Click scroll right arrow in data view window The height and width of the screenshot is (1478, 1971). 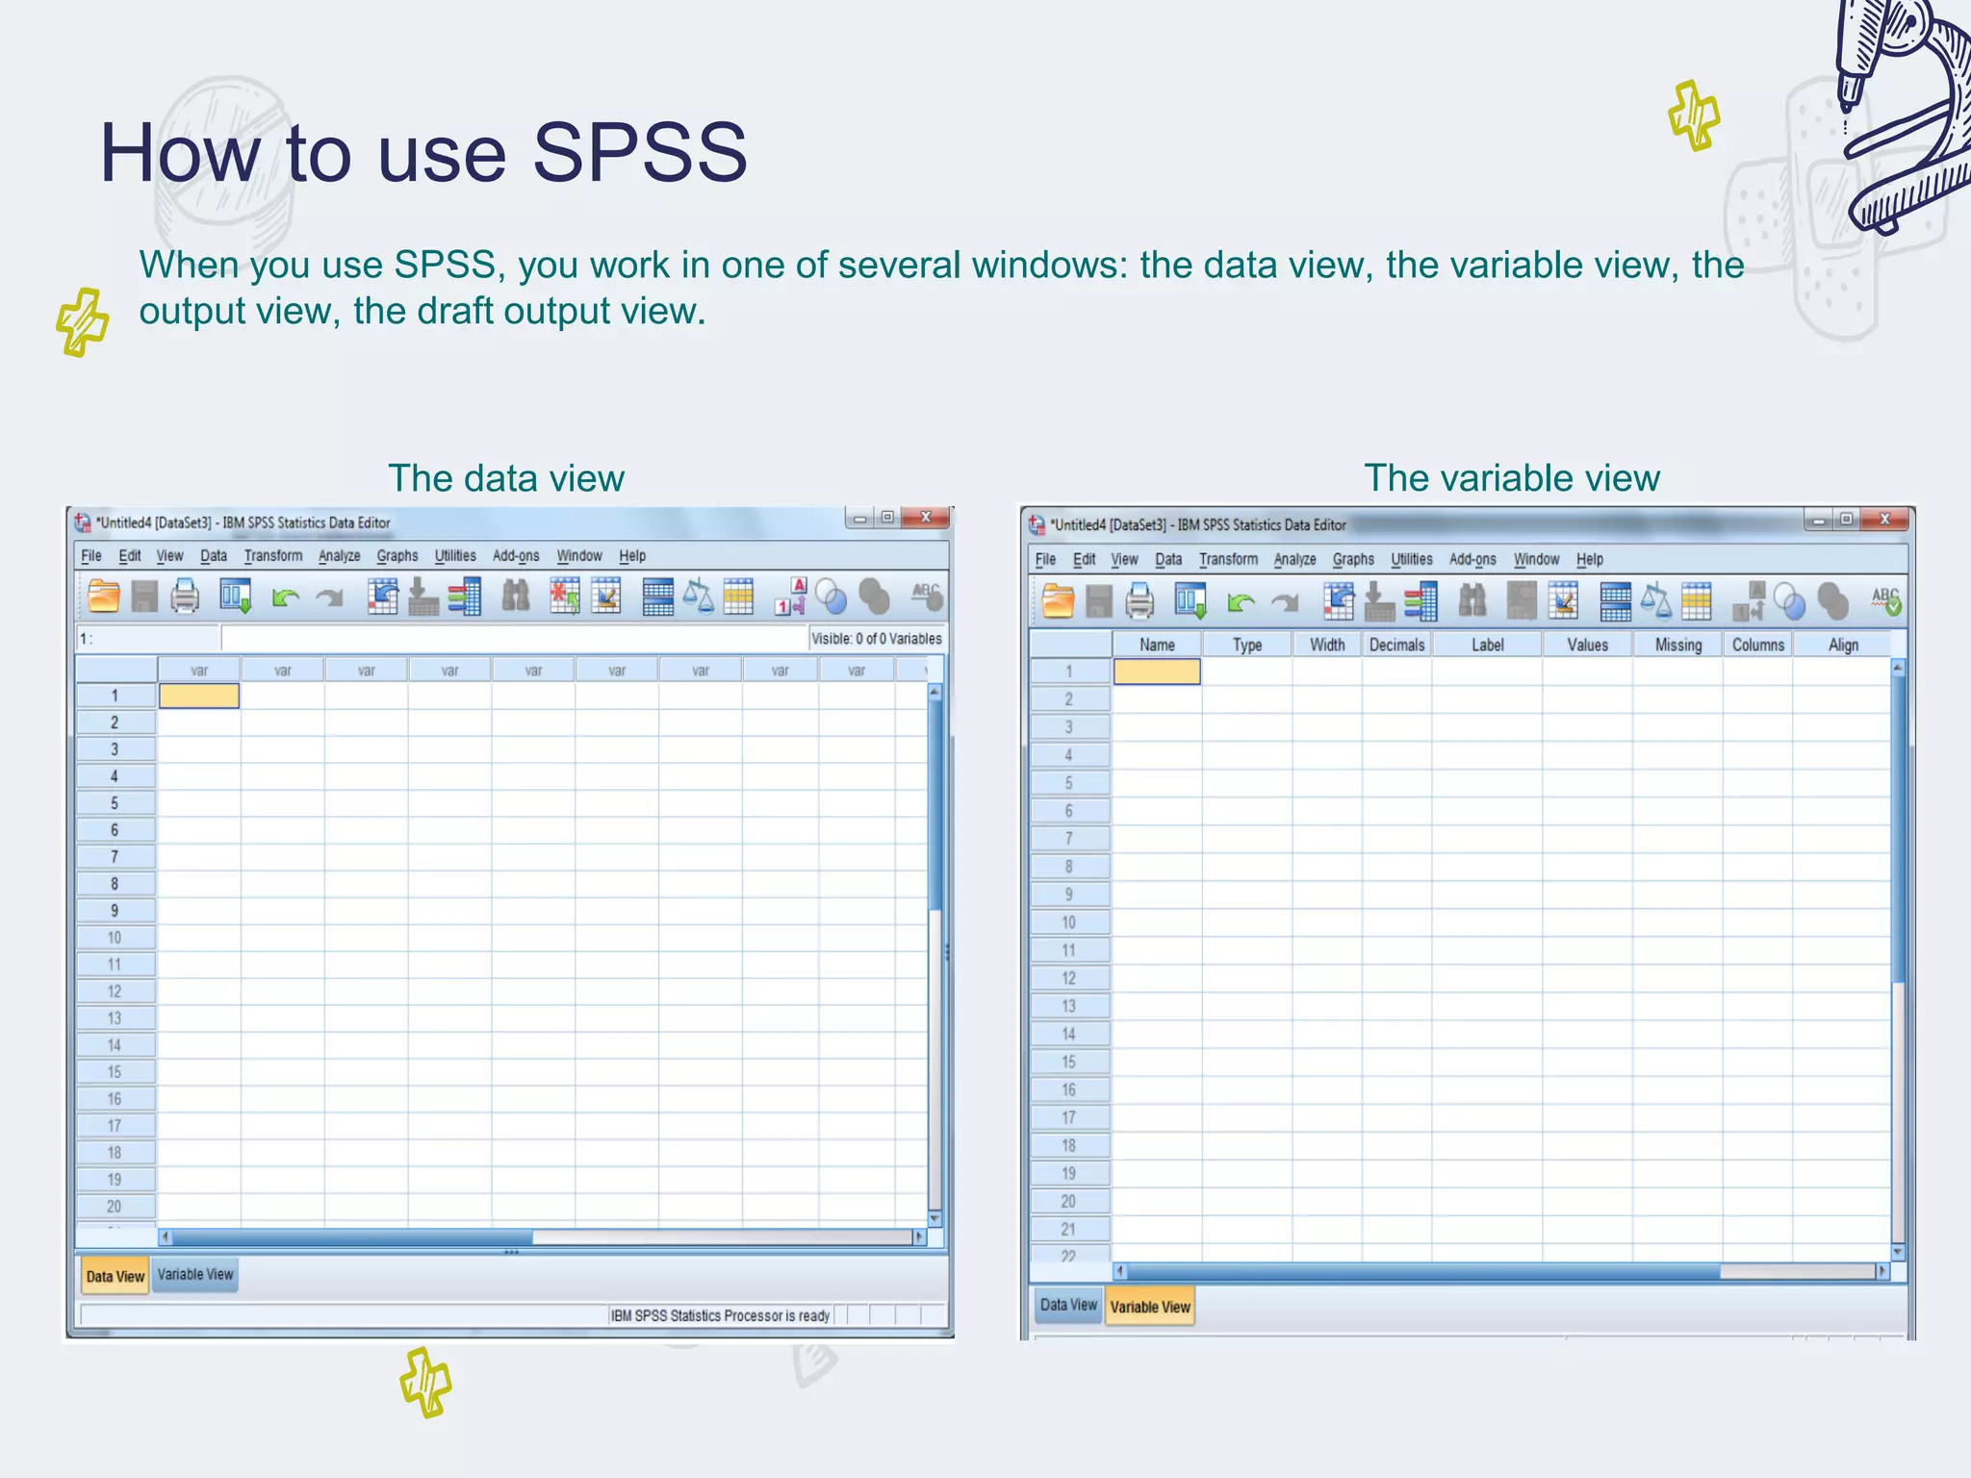click(920, 1236)
